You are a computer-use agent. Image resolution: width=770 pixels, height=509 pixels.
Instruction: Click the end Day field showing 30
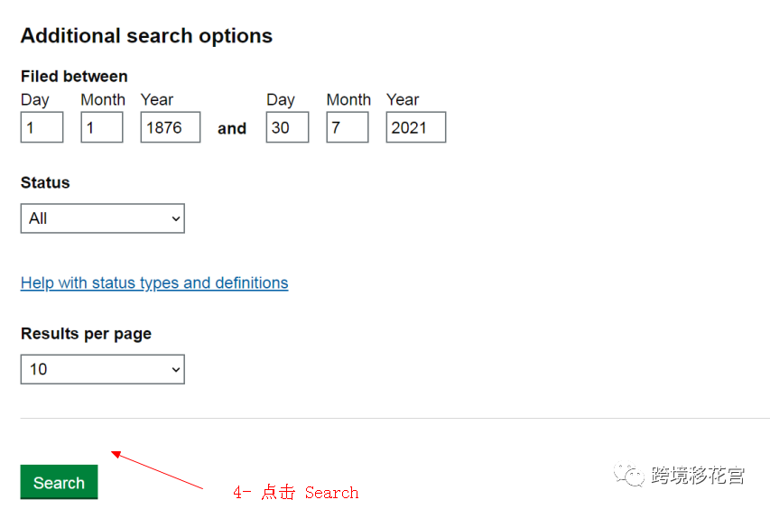287,127
